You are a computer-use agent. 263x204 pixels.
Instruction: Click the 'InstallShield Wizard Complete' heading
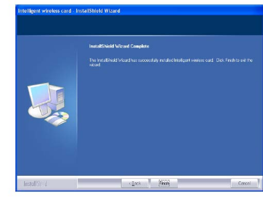(119, 46)
